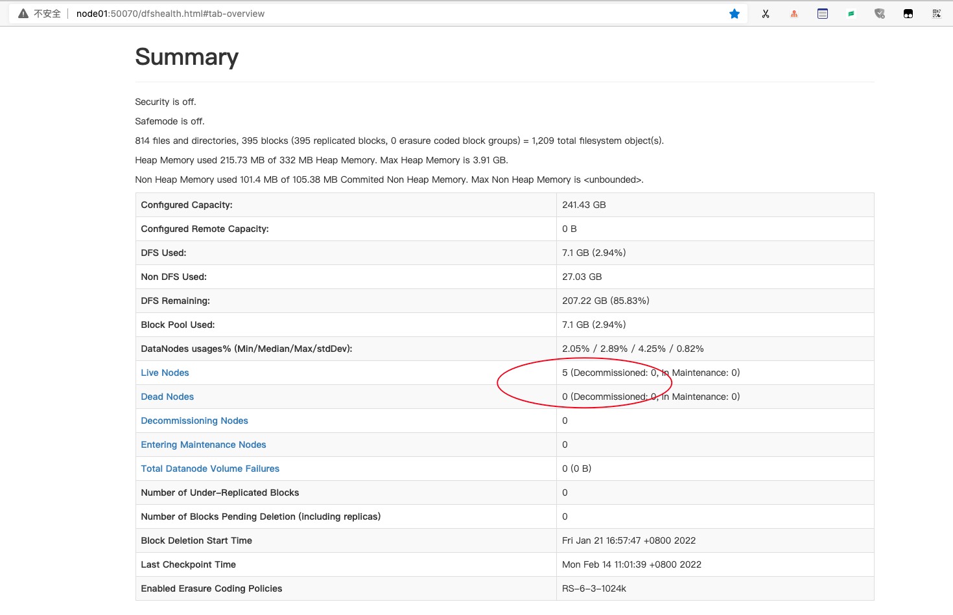Screen dimensions: 953x615
Task: Follow the Decommissioning Nodes link
Action: tap(194, 421)
